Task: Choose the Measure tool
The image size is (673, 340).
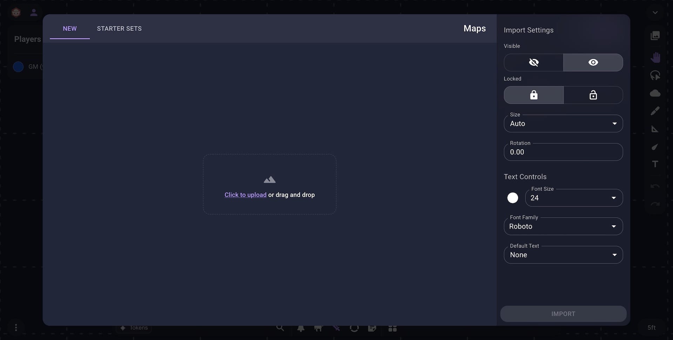Action: [655, 129]
